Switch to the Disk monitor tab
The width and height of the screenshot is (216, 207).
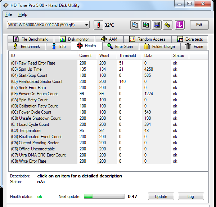75,39
